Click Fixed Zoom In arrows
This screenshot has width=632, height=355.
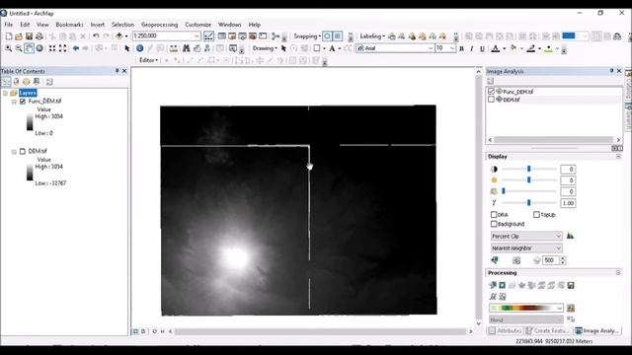(52, 48)
